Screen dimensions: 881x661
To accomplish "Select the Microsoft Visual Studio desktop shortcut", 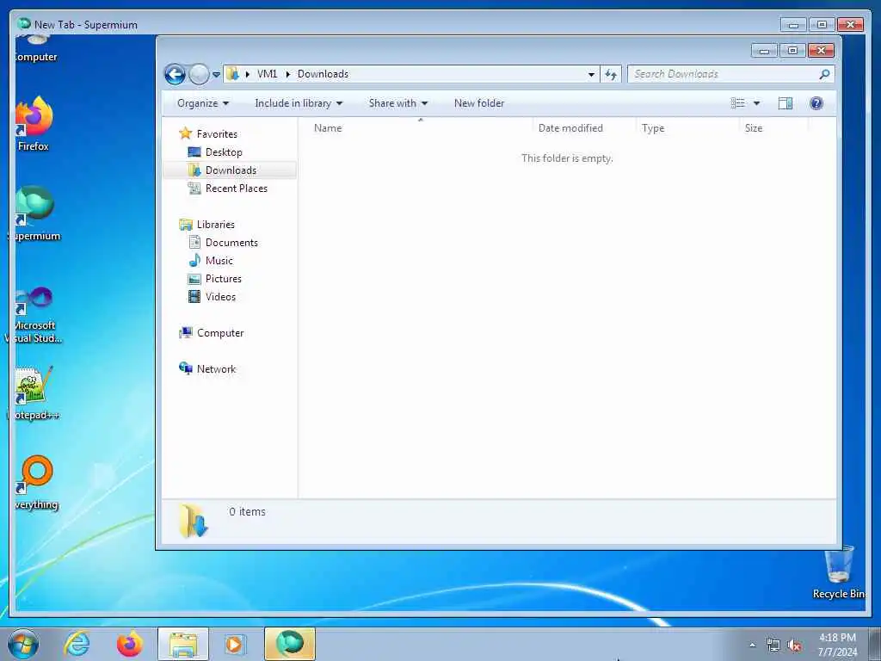I will coord(34,316).
